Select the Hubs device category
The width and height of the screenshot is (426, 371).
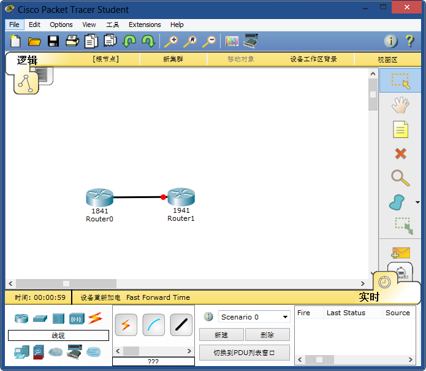pos(58,318)
